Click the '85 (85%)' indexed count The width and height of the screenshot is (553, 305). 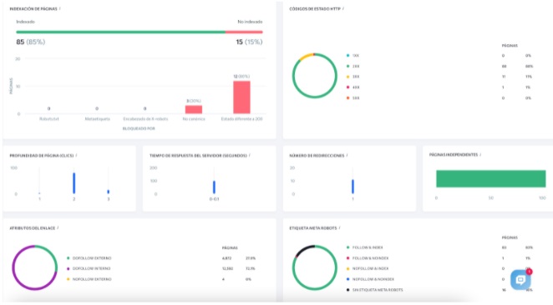click(x=31, y=42)
